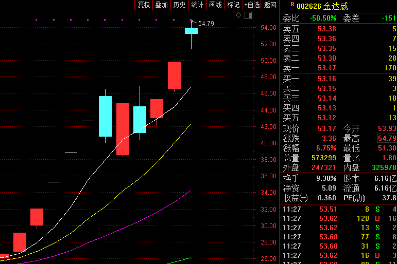The width and height of the screenshot is (397, 264).
Task: Click the boxed 最高 value 54.79
Action: coord(387,139)
